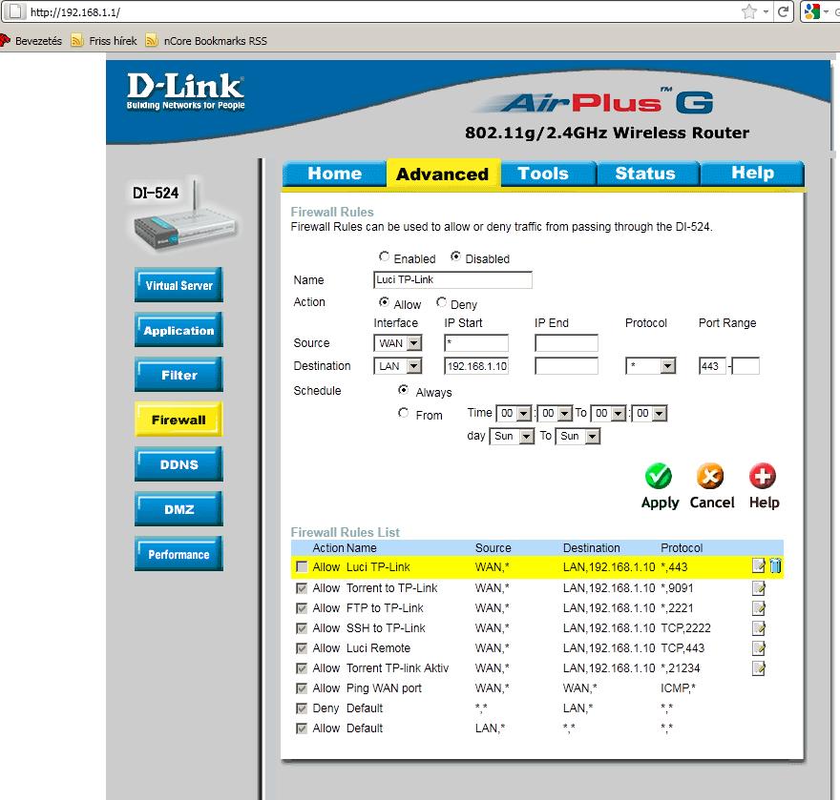840x800 pixels.
Task: Open the end minute dropdown
Action: point(649,413)
